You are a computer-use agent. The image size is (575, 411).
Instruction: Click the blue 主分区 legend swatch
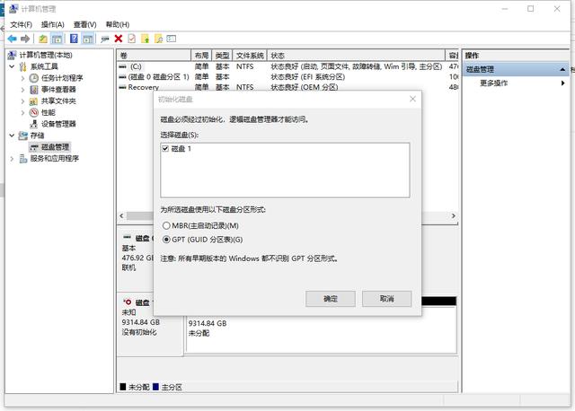[155, 387]
